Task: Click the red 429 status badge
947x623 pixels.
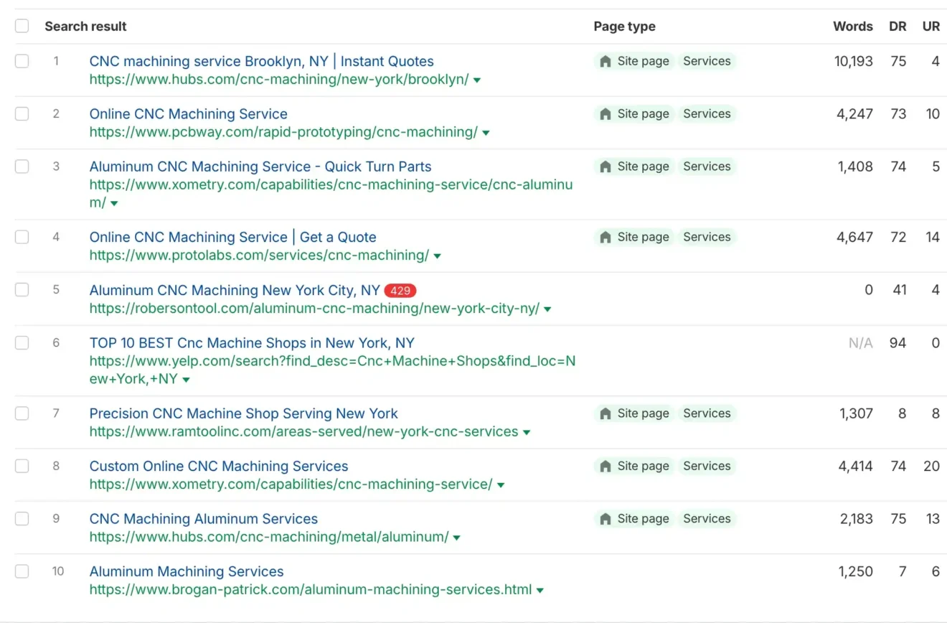Action: [x=400, y=291]
